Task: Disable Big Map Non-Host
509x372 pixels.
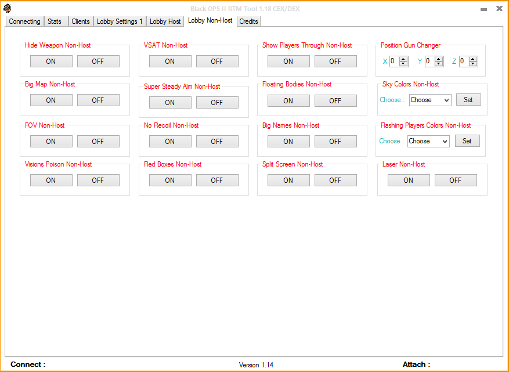Action: click(98, 100)
